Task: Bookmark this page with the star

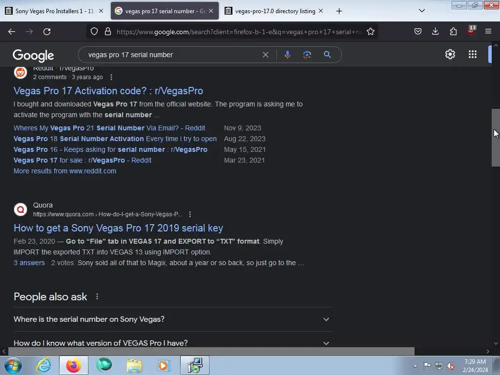Action: click(370, 32)
